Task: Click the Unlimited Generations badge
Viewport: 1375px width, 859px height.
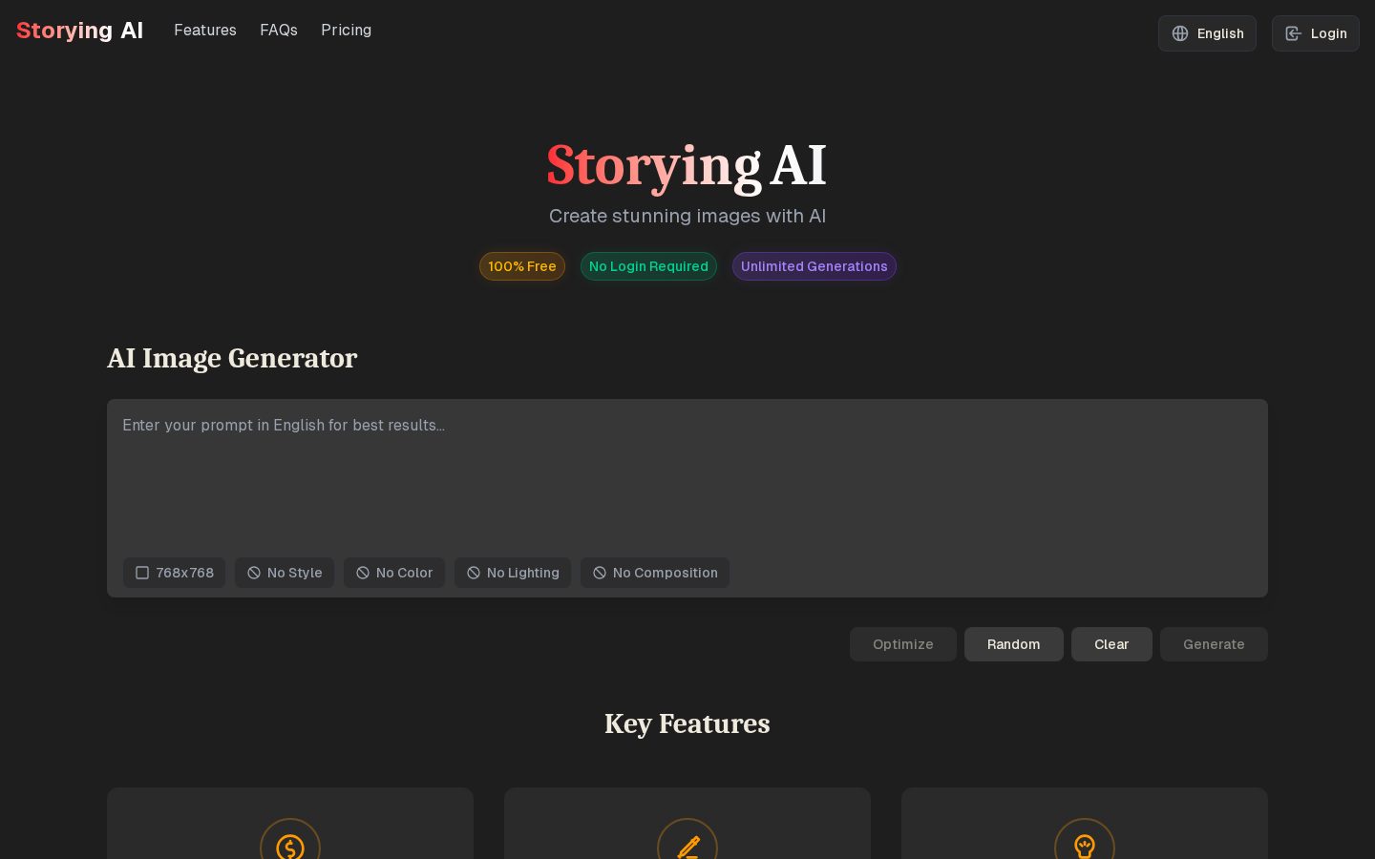Action: click(814, 266)
